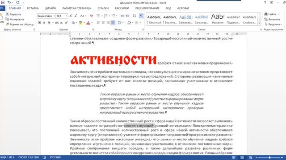Cut selection with the Вырезать scissors
Viewport: 286px width, 160px height.
(13, 14)
